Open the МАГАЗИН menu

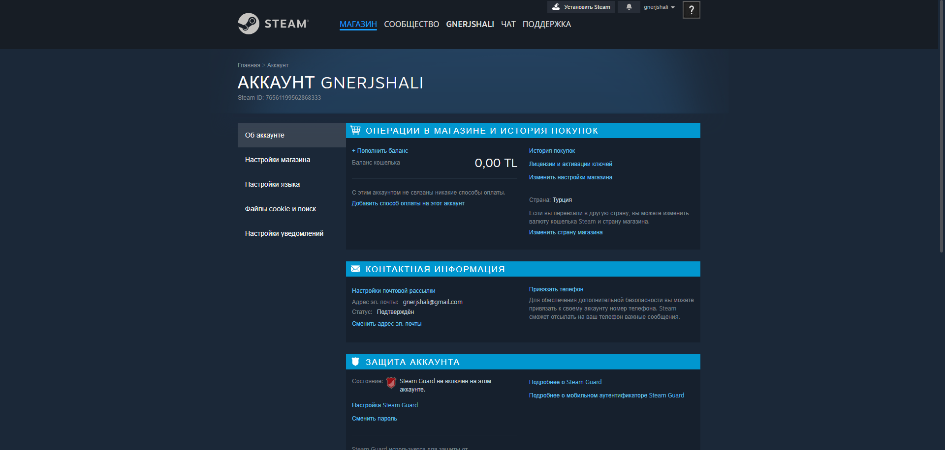358,24
